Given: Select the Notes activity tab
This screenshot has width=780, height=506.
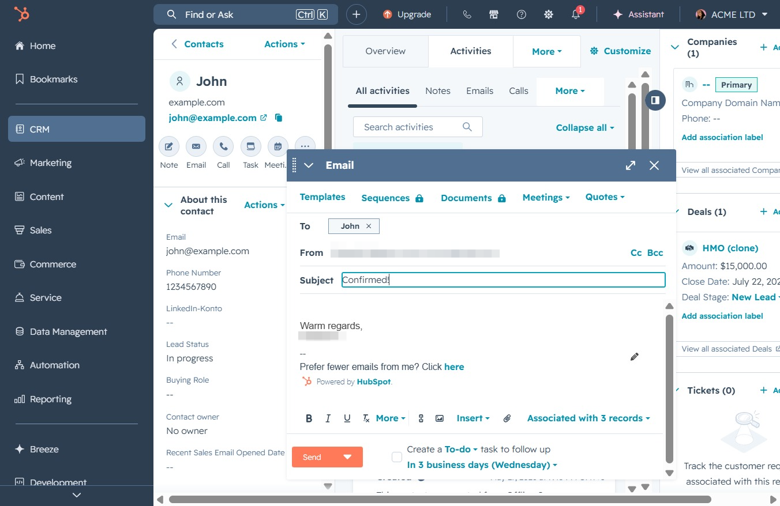Looking at the screenshot, I should (x=438, y=91).
